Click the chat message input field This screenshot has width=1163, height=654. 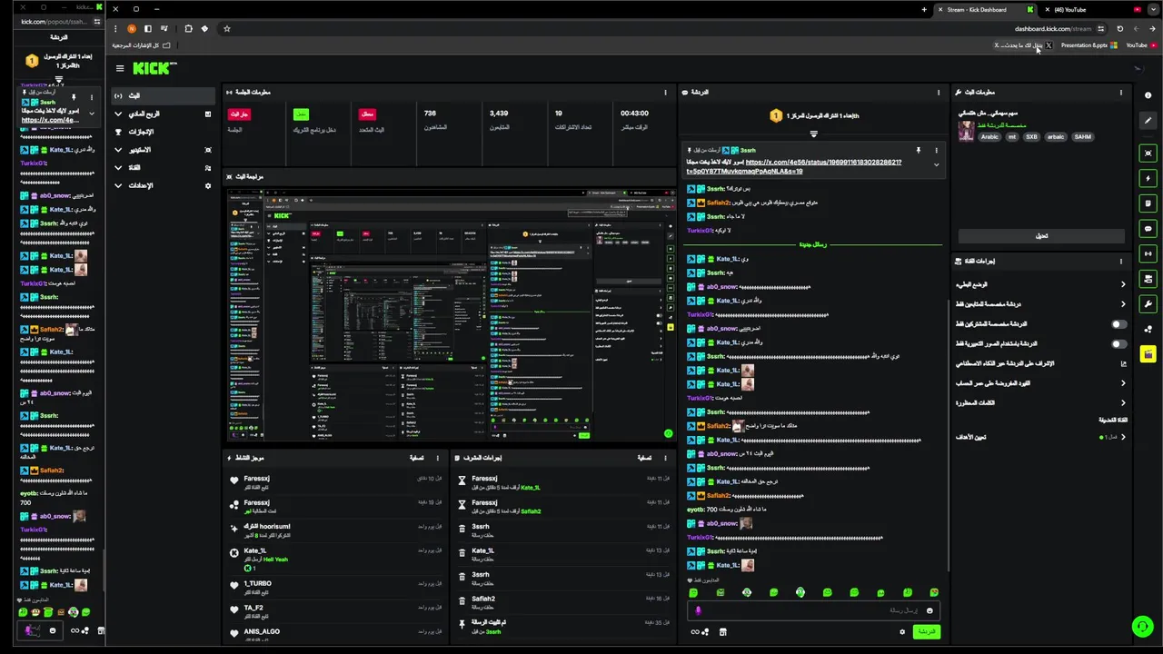click(x=813, y=611)
